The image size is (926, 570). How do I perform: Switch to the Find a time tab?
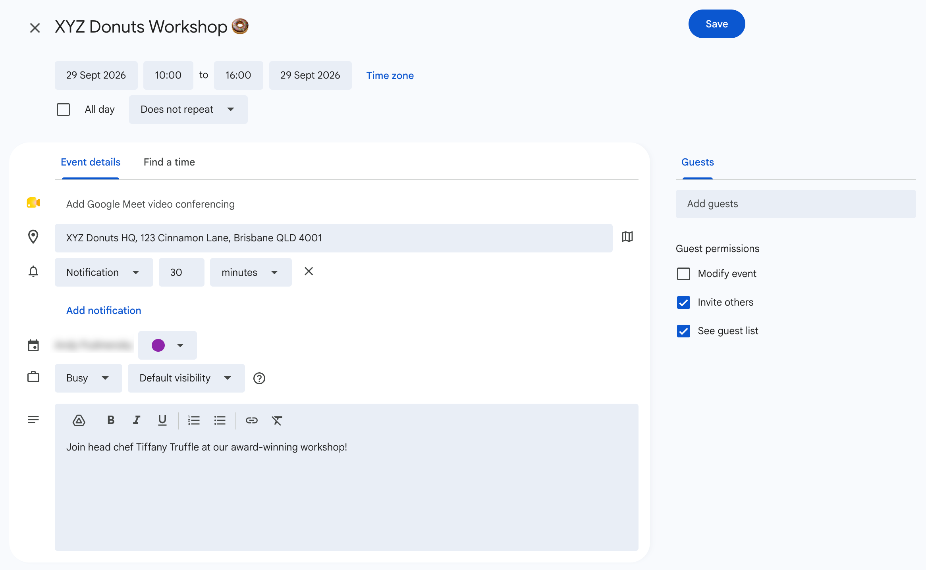169,162
